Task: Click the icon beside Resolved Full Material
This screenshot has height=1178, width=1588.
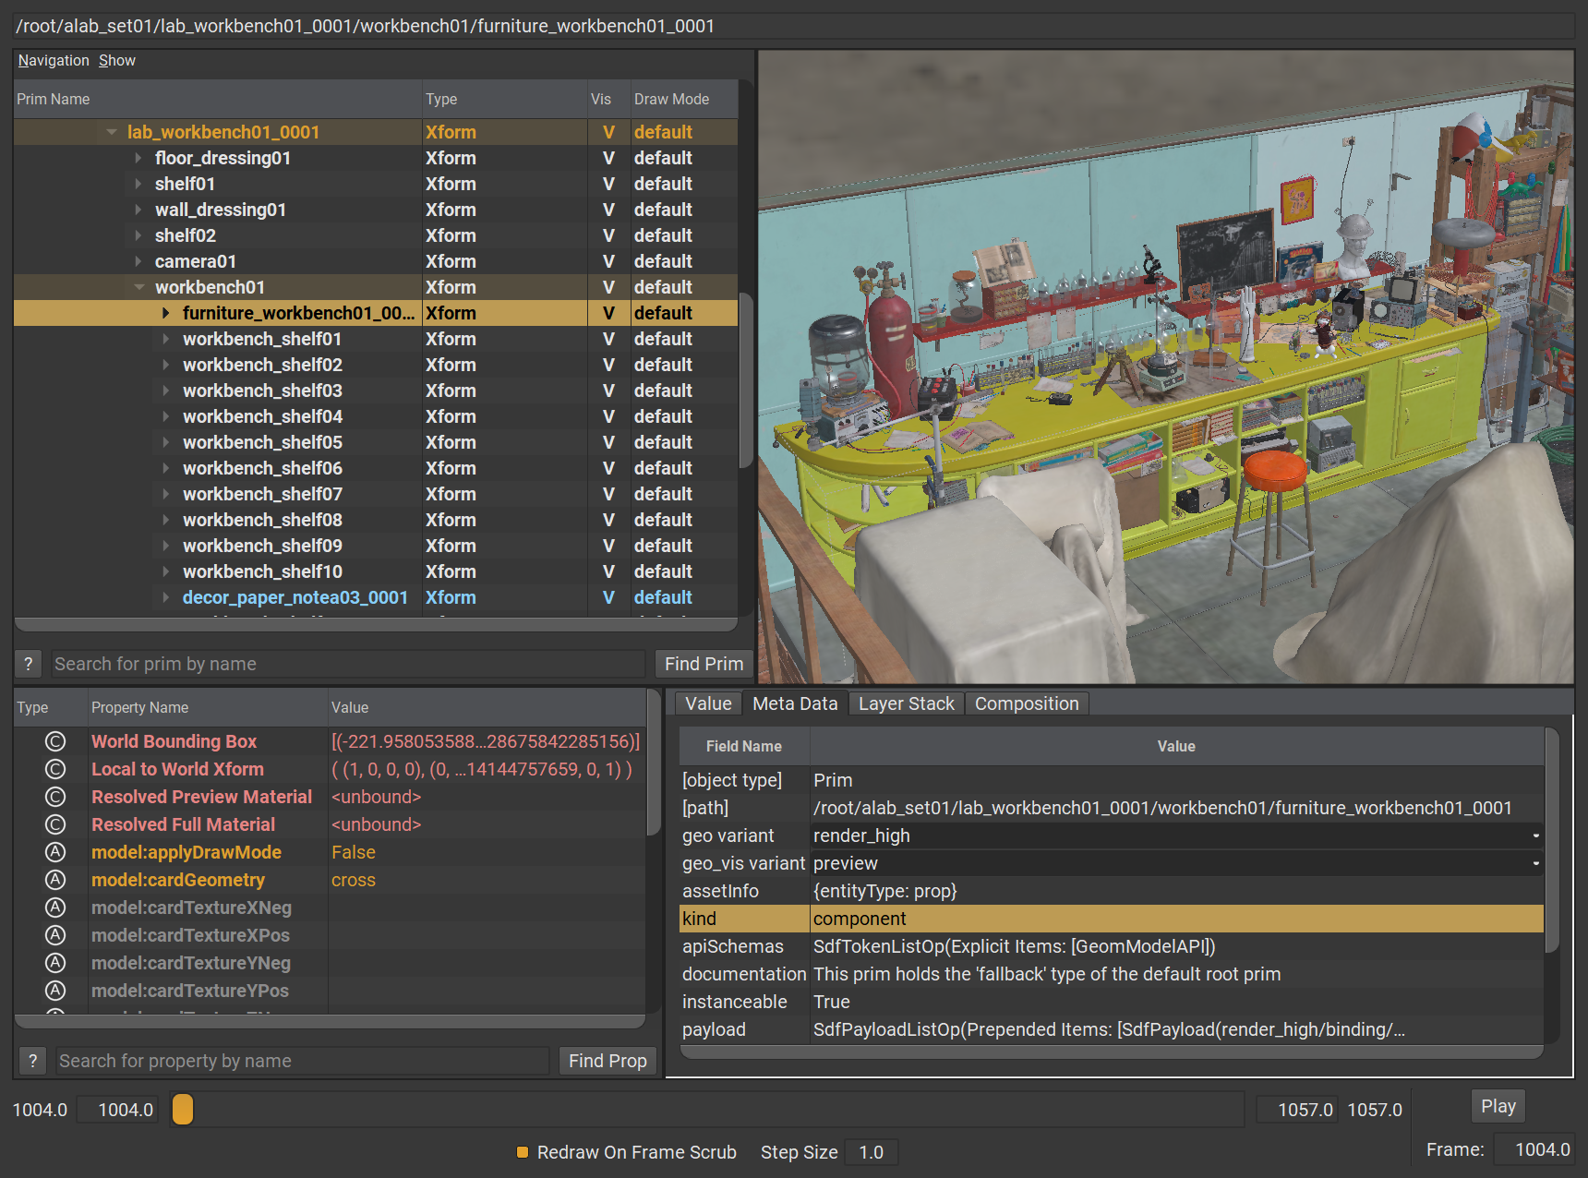Action: [55, 824]
